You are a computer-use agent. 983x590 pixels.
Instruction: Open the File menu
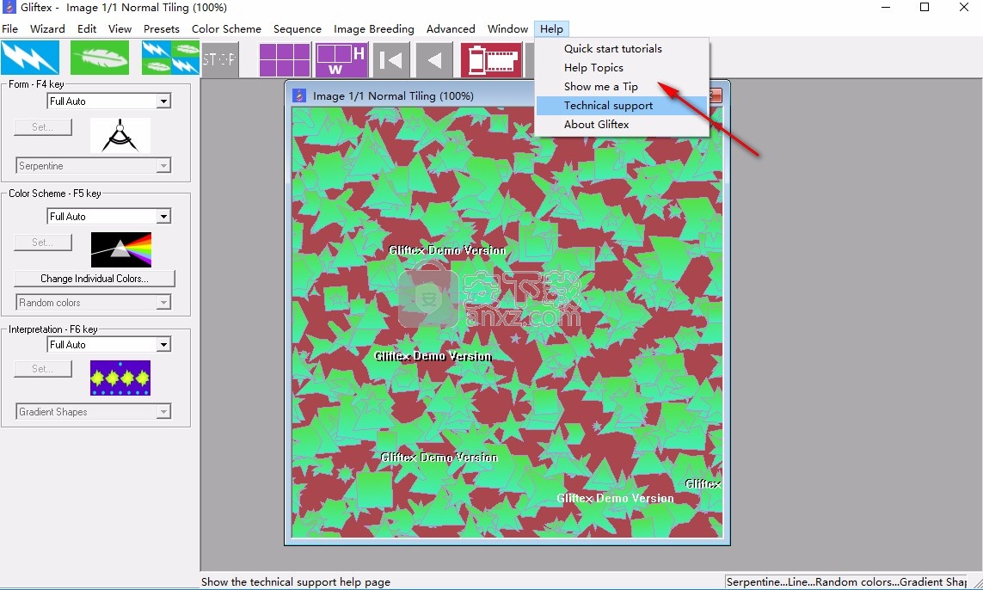[x=10, y=29]
